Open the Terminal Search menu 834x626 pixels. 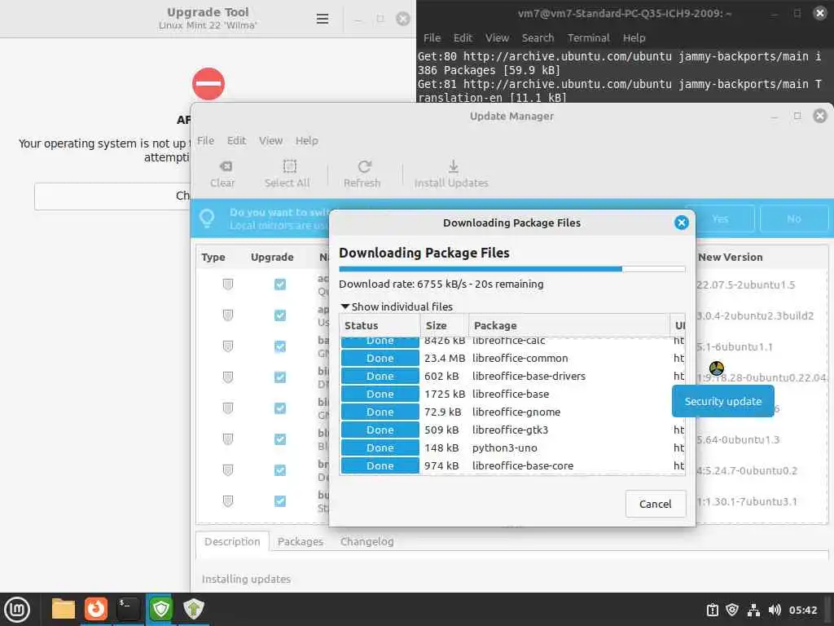pyautogui.click(x=538, y=37)
